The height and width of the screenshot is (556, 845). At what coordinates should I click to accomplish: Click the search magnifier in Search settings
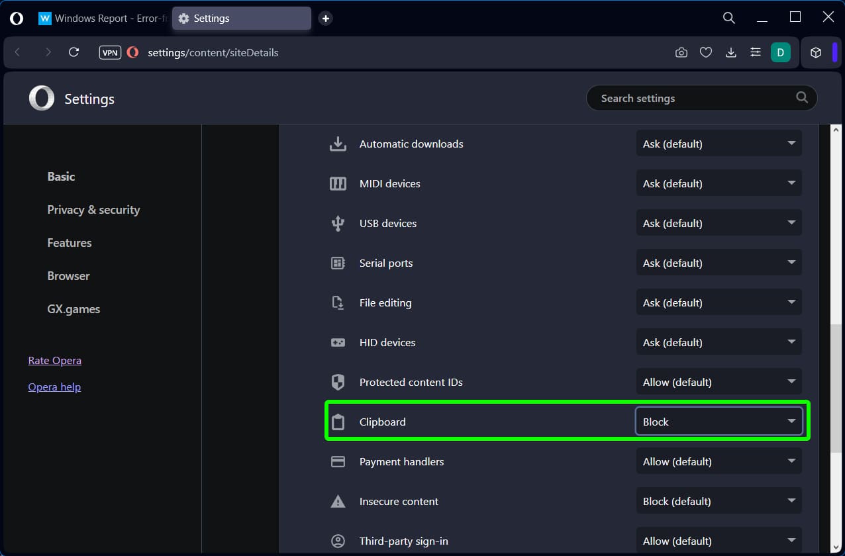(x=802, y=98)
